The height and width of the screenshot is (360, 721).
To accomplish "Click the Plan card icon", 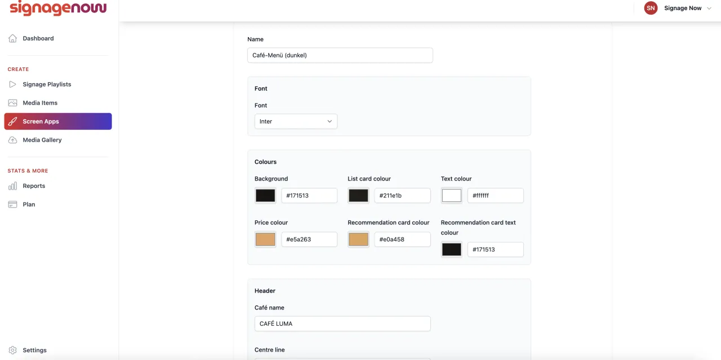I will [12, 205].
